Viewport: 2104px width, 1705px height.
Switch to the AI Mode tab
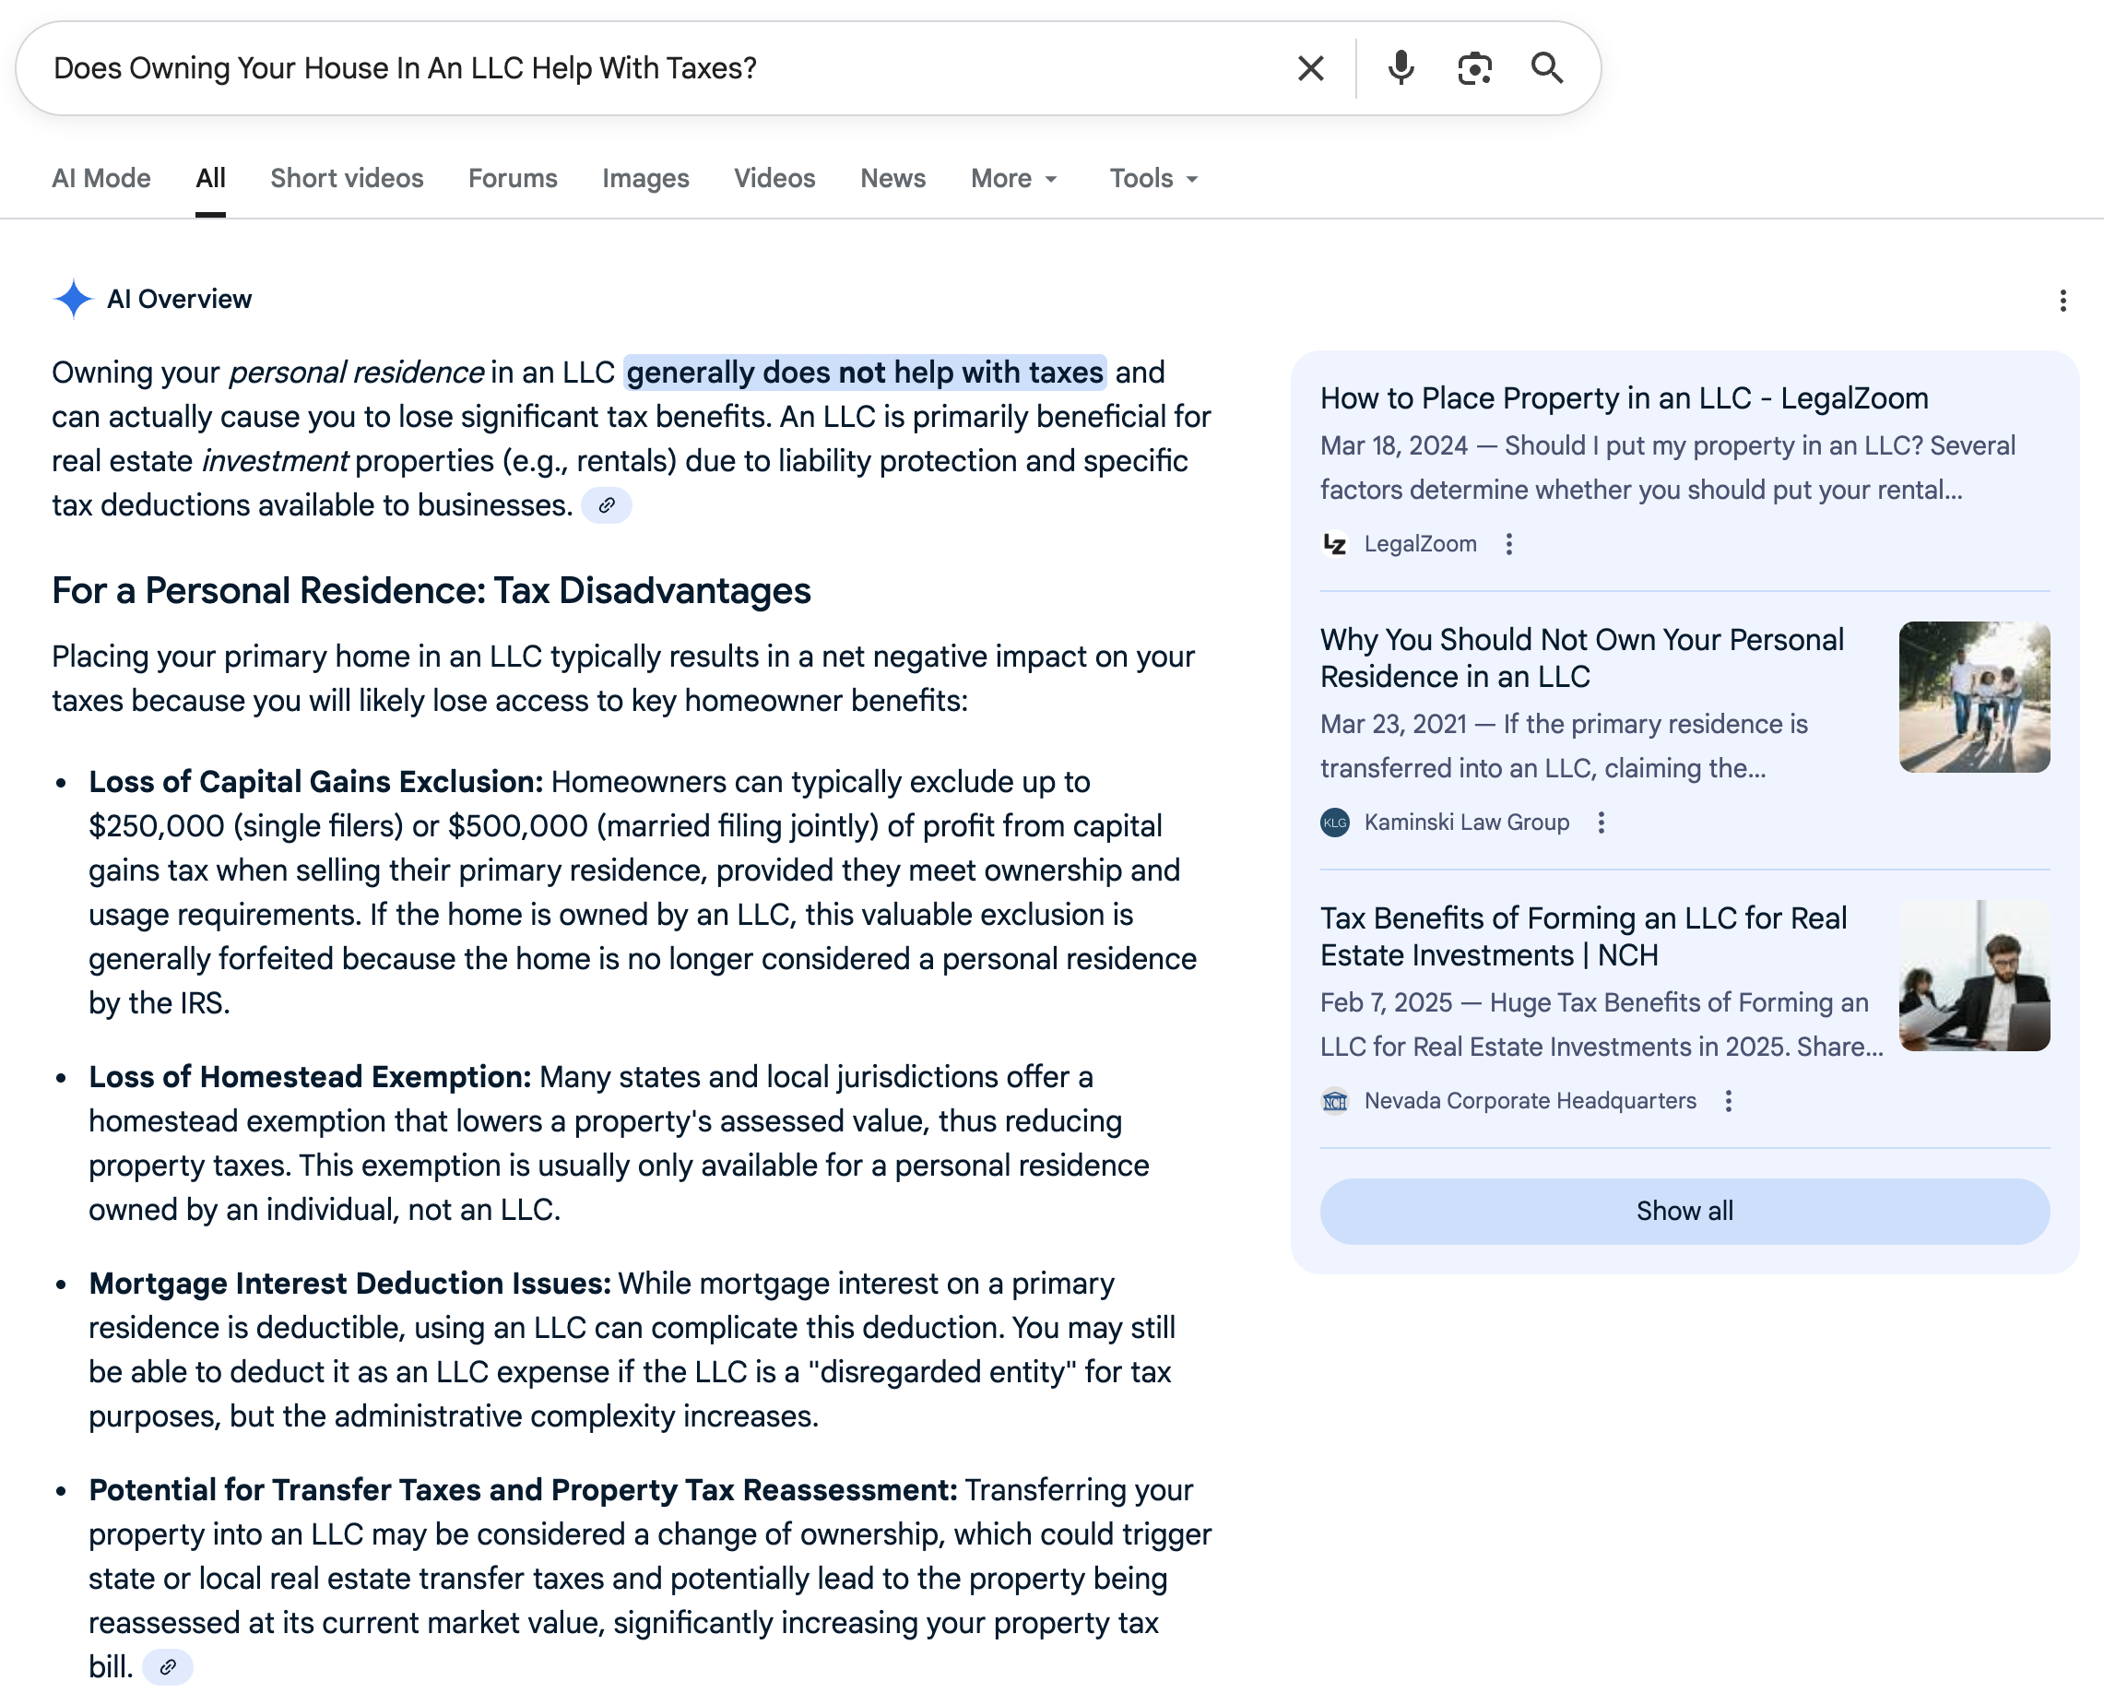click(x=101, y=179)
